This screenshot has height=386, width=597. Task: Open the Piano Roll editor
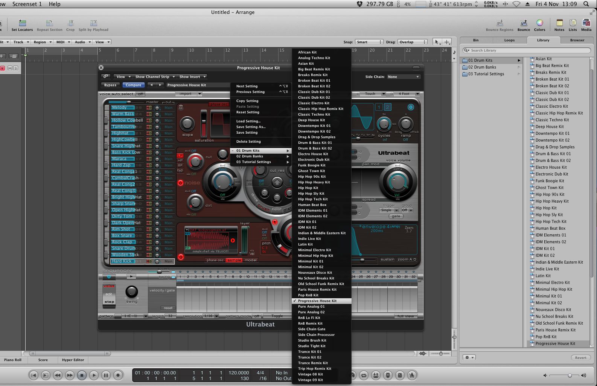(x=13, y=360)
